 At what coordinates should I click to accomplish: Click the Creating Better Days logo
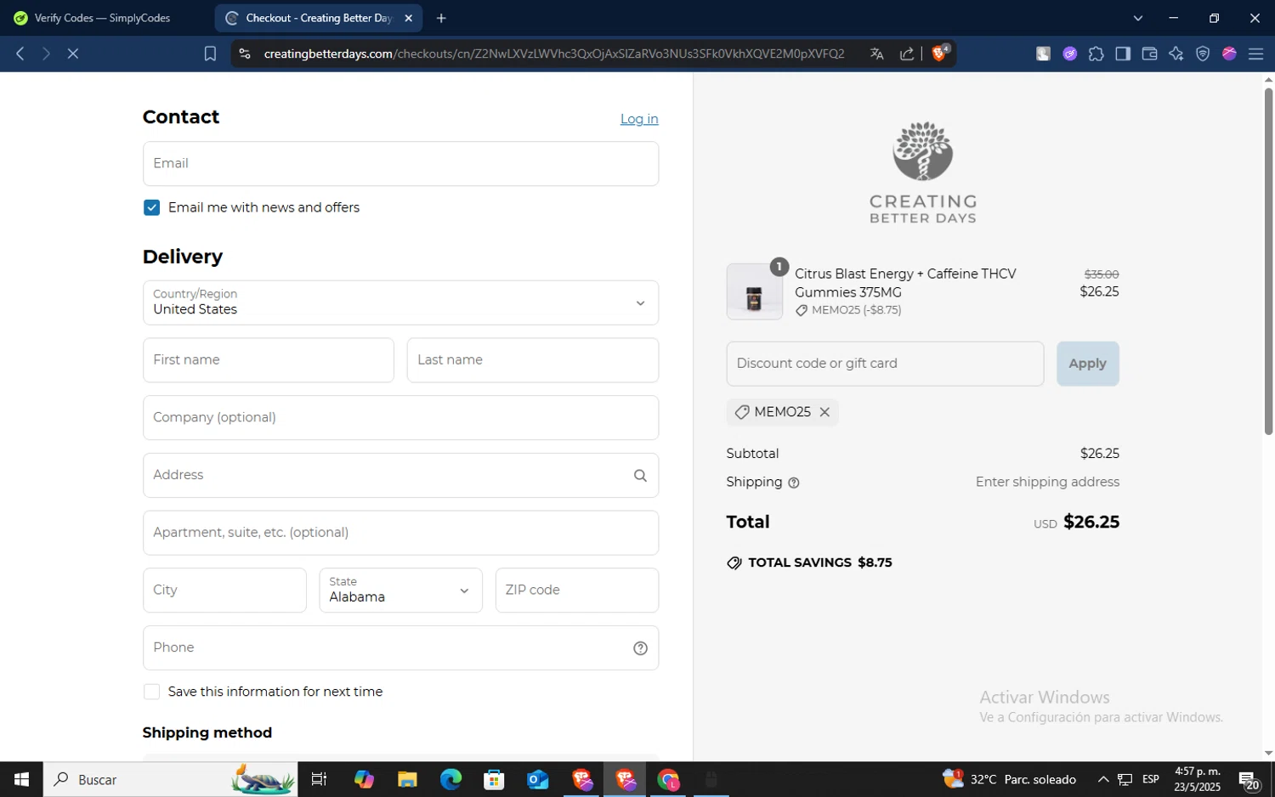[x=923, y=173]
